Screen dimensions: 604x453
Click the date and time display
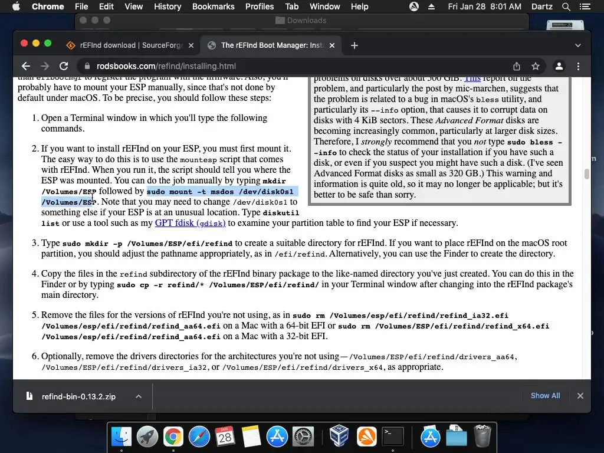tap(485, 6)
